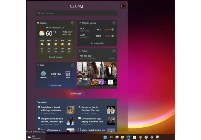Viewport: 201px width, 140px height.
Task: Open South Beach 'brand' suffering story
Action: click(x=52, y=109)
